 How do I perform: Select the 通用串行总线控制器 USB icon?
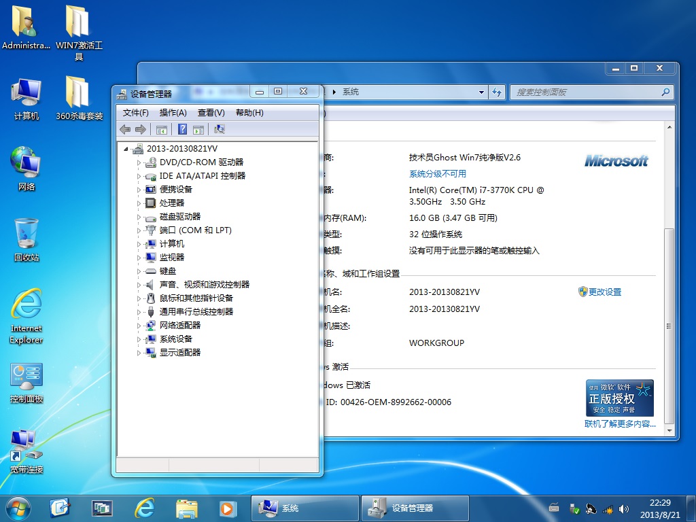(151, 312)
